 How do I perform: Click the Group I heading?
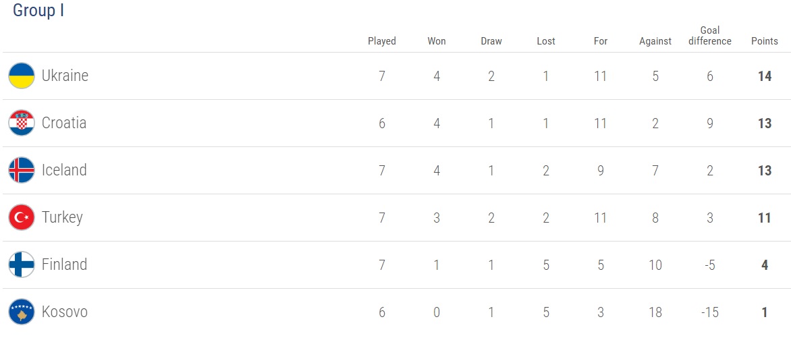38,11
